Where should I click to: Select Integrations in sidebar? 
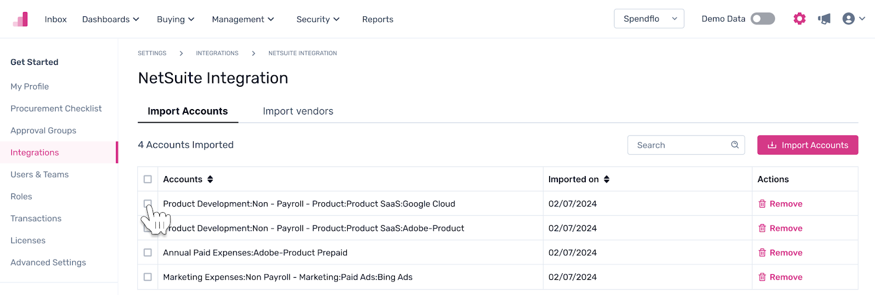point(59,153)
